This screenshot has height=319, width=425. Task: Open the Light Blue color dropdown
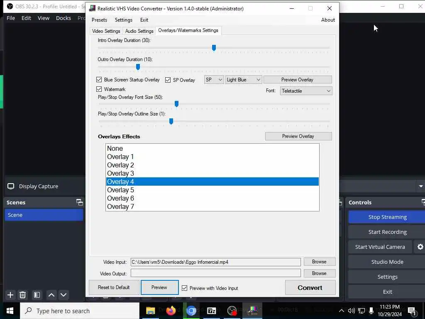pos(244,79)
